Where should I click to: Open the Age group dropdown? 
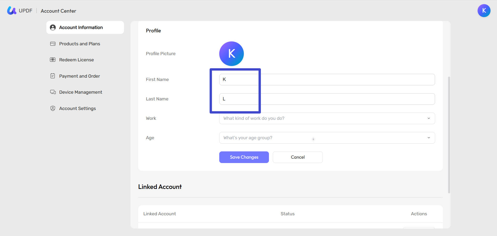click(327, 138)
